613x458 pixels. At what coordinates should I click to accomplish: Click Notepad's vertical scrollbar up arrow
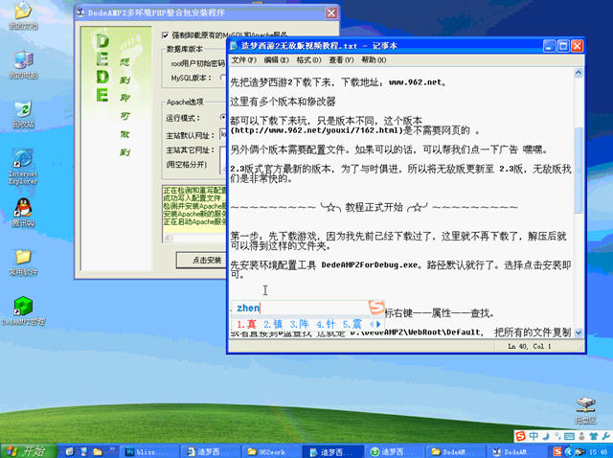click(579, 73)
